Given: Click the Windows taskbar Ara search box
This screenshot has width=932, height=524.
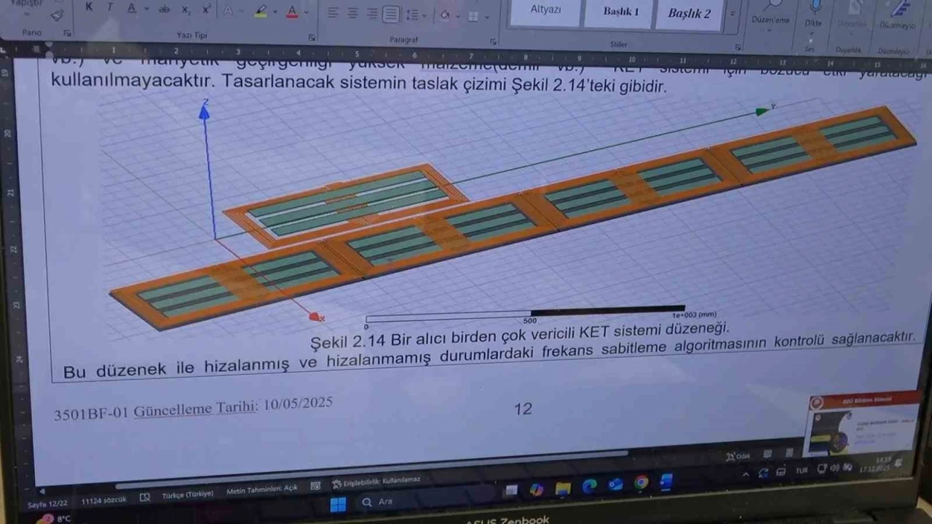Looking at the screenshot, I should (385, 501).
